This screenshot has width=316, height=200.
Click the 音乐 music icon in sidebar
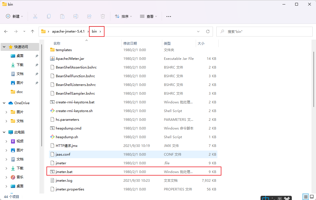coord(13,177)
